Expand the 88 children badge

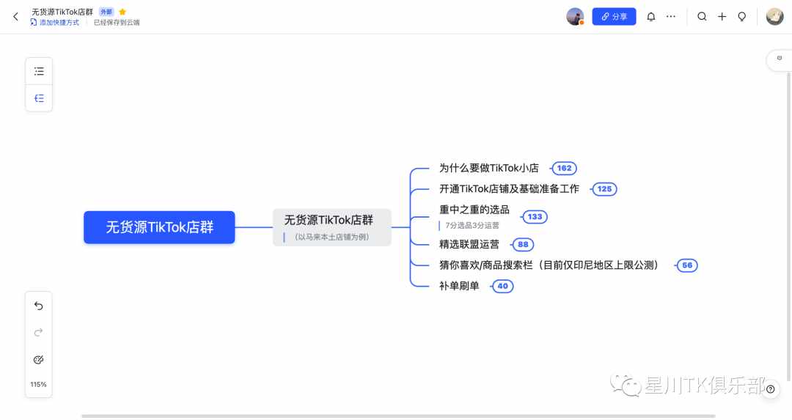[x=523, y=244]
